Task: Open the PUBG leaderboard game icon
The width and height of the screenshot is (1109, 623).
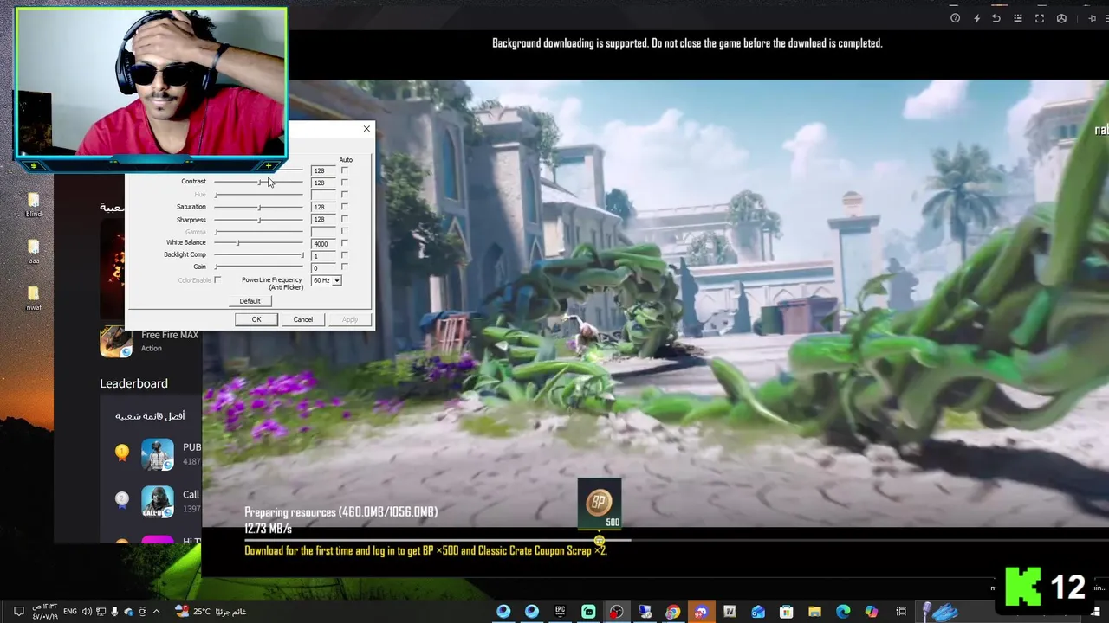Action: pos(158,454)
